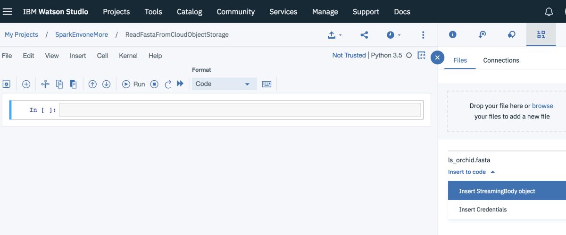Open the vertical three-dot actions menu

pos(423,35)
